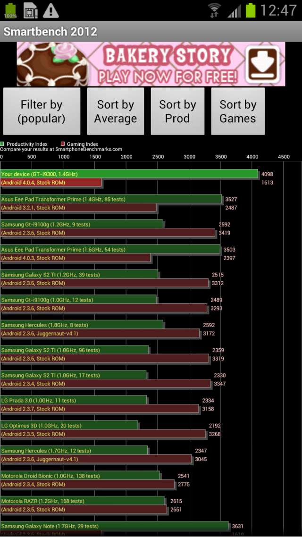
Task: Select Motorola Droid Bionic 138 tests bar
Action: click(80, 476)
